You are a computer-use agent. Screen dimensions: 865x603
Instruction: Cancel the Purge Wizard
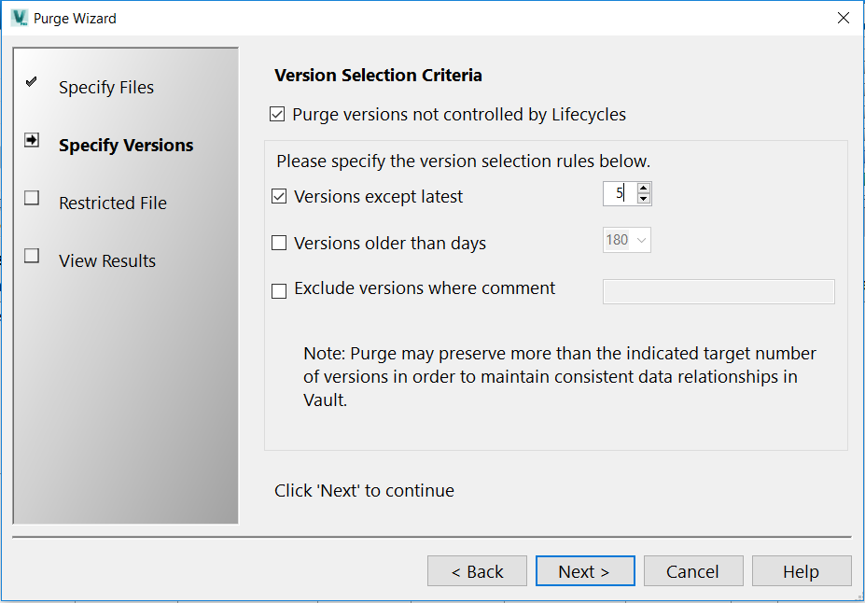[692, 570]
